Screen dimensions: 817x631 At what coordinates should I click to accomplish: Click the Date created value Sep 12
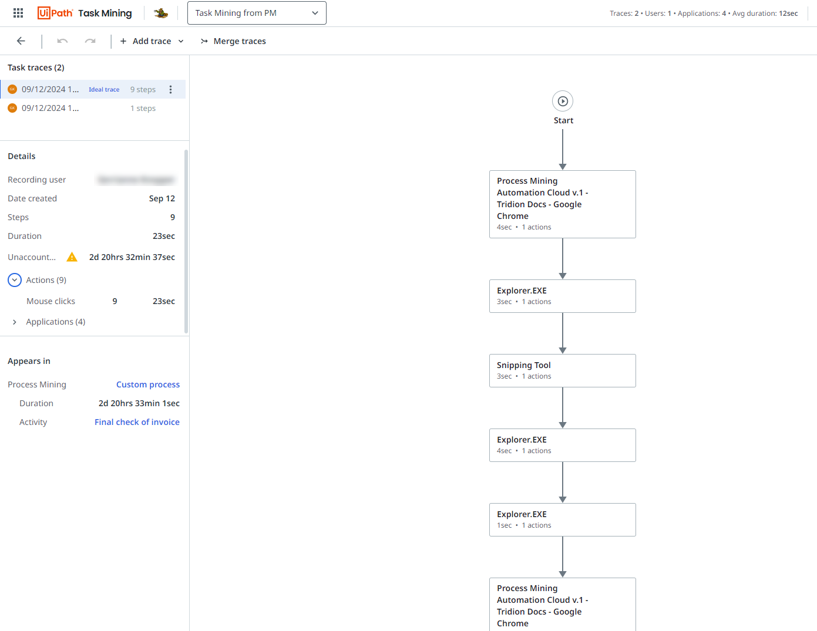[x=162, y=198]
